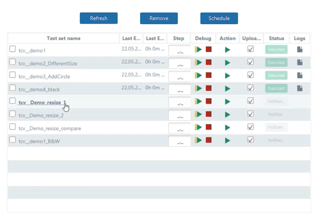Screen dimensions: 317x218
Task: Click the Status column header
Action: 277,38
